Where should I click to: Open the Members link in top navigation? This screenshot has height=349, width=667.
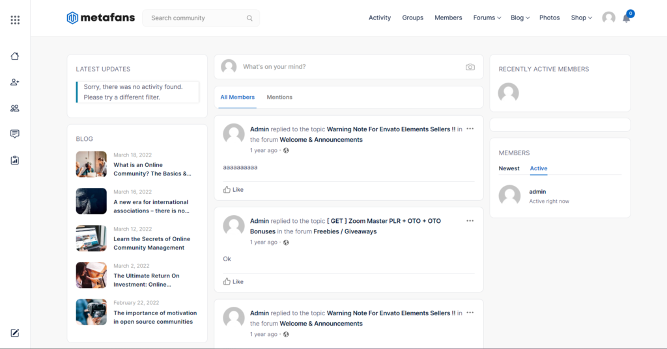click(x=448, y=18)
